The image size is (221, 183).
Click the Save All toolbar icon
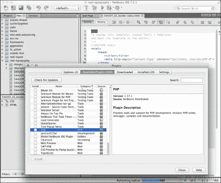click(x=29, y=8)
